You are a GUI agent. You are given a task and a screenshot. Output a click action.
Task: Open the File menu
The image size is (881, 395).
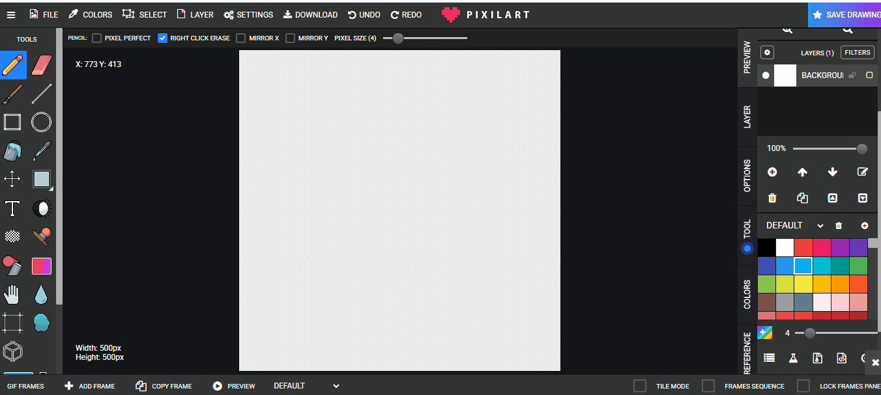coord(44,14)
